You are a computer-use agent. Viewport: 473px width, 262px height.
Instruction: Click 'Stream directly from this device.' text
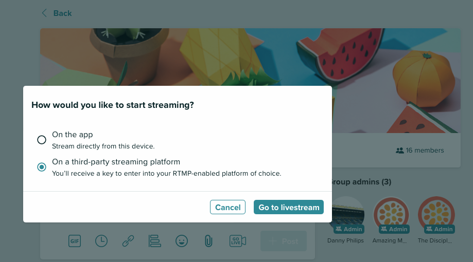[103, 146]
